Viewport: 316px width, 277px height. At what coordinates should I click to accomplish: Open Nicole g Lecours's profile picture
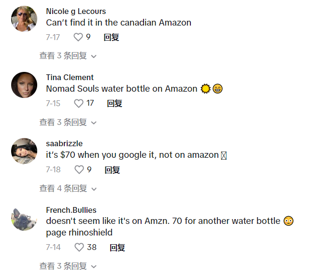[24, 19]
